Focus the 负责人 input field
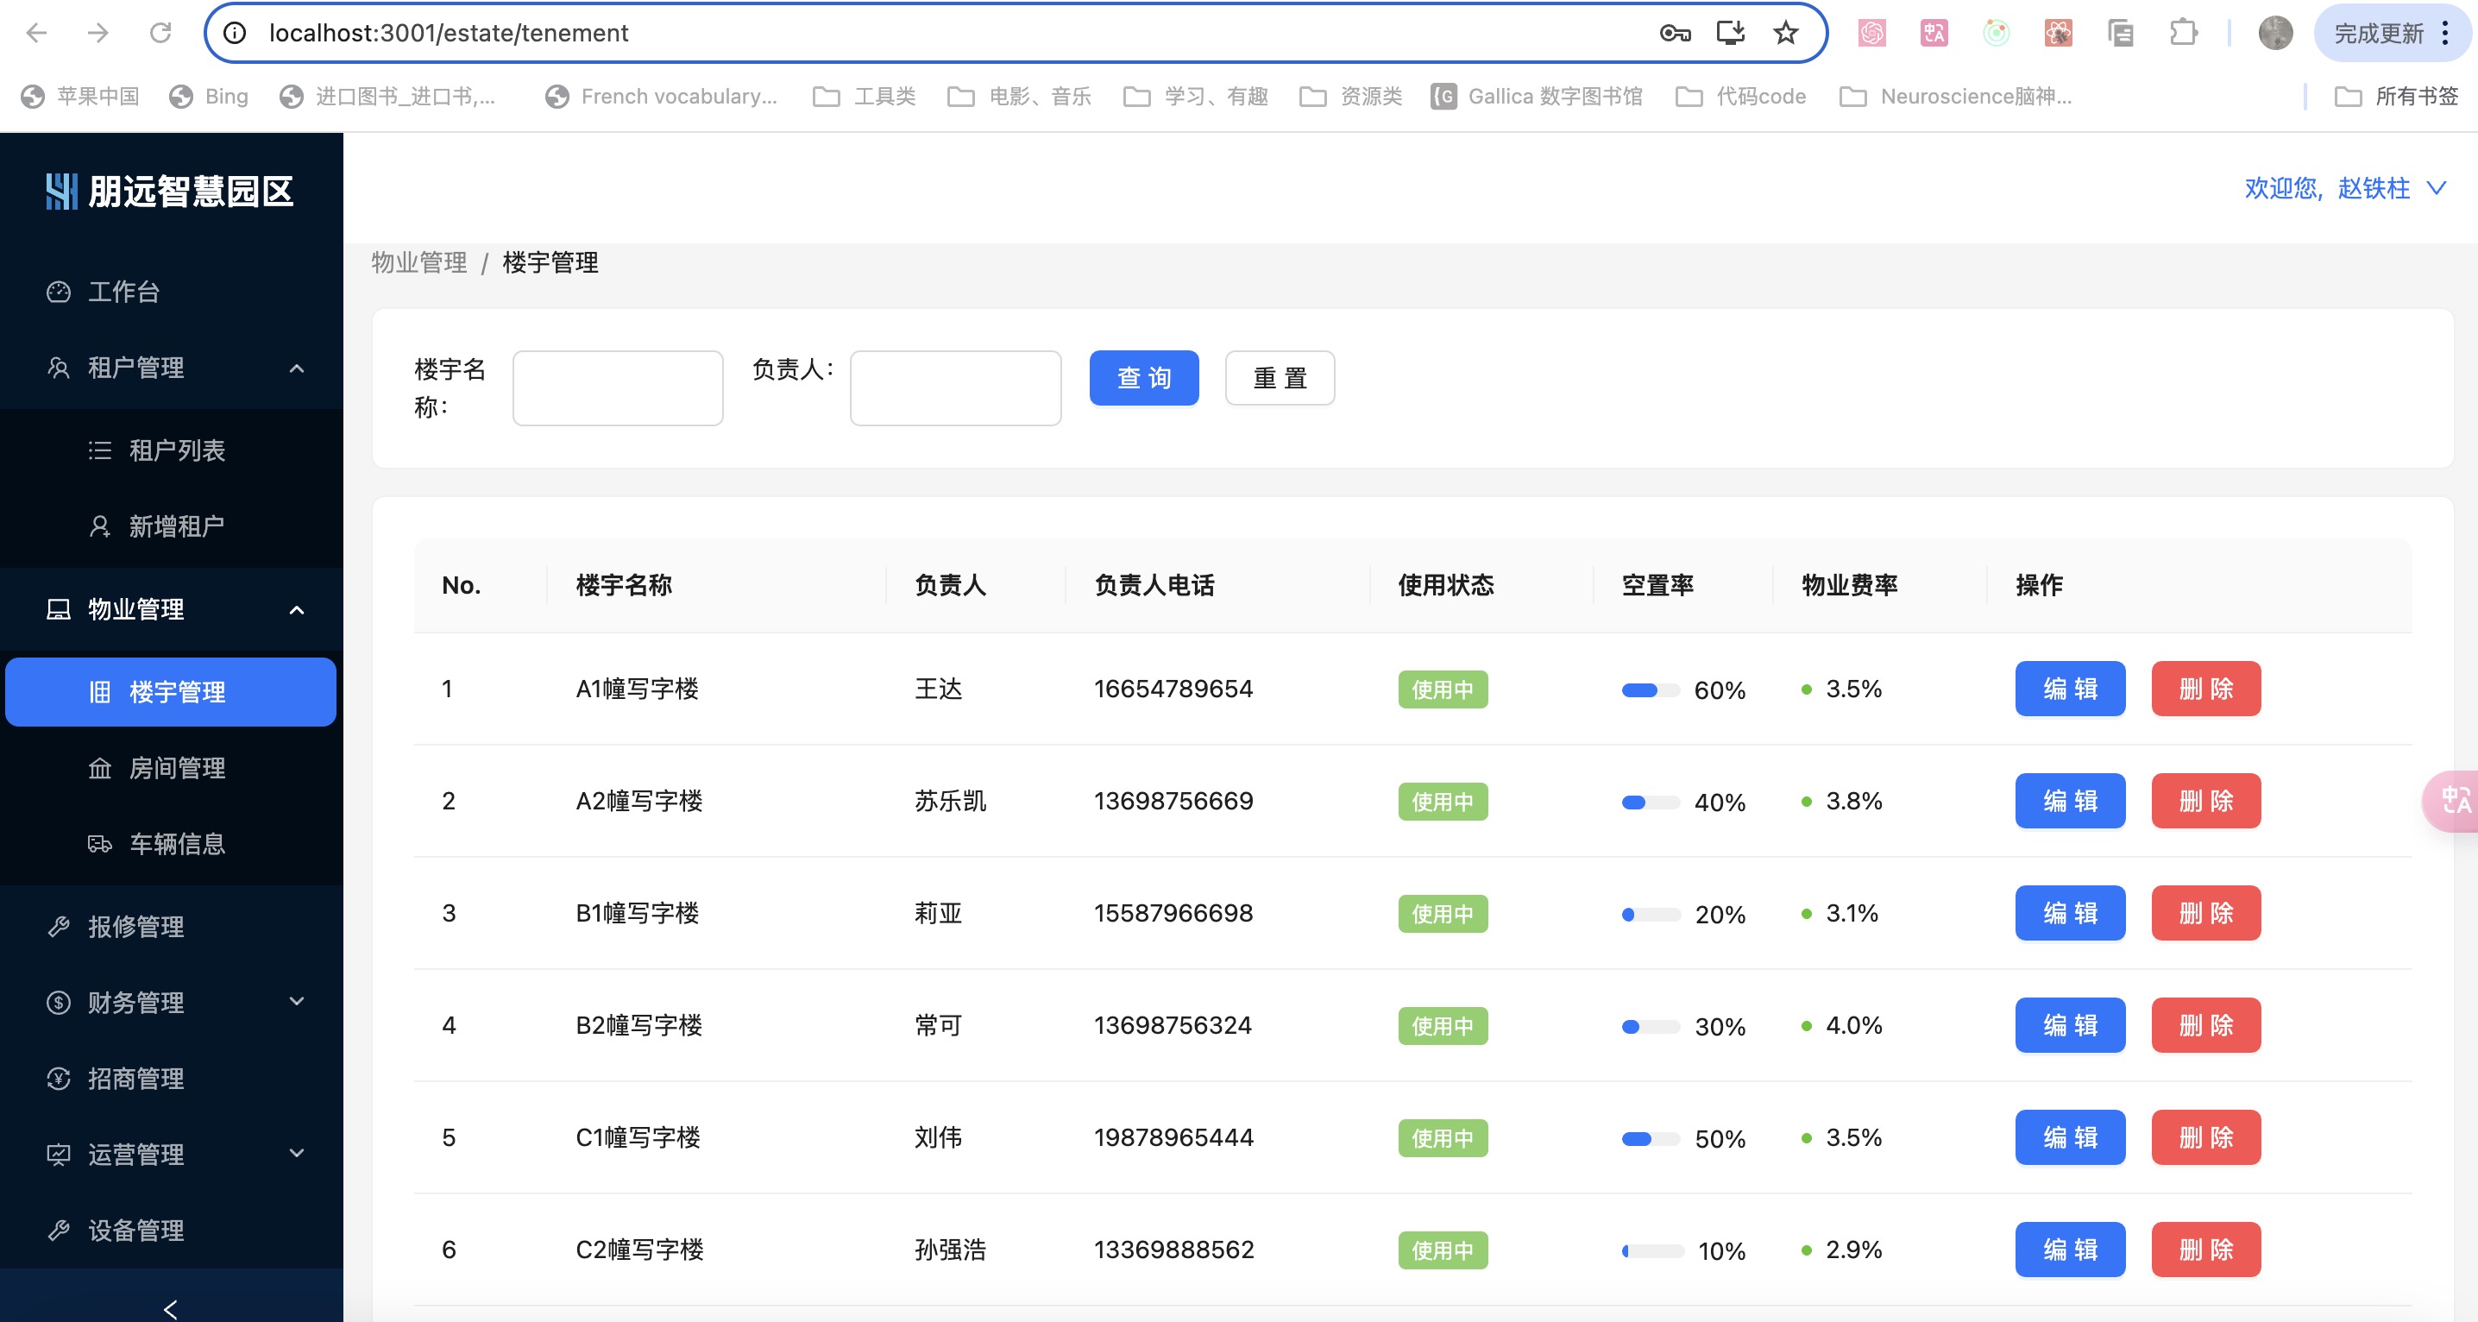Viewport: 2478px width, 1322px height. tap(955, 387)
